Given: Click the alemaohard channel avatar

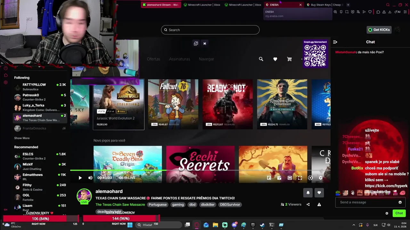Looking at the screenshot, I should click(84, 196).
